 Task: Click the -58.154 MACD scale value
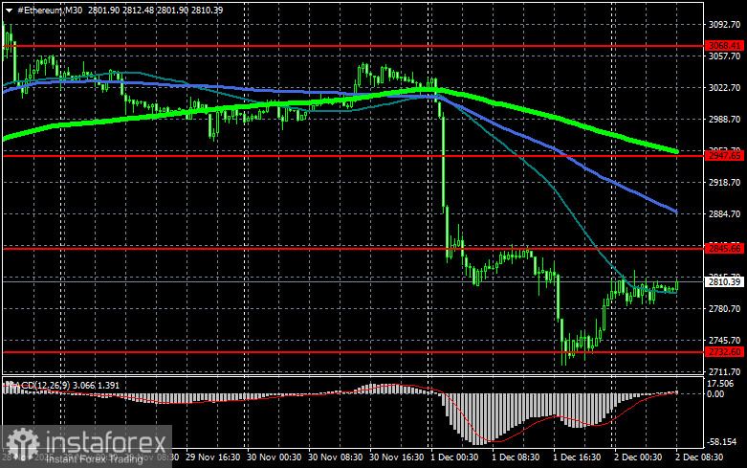tap(722, 442)
